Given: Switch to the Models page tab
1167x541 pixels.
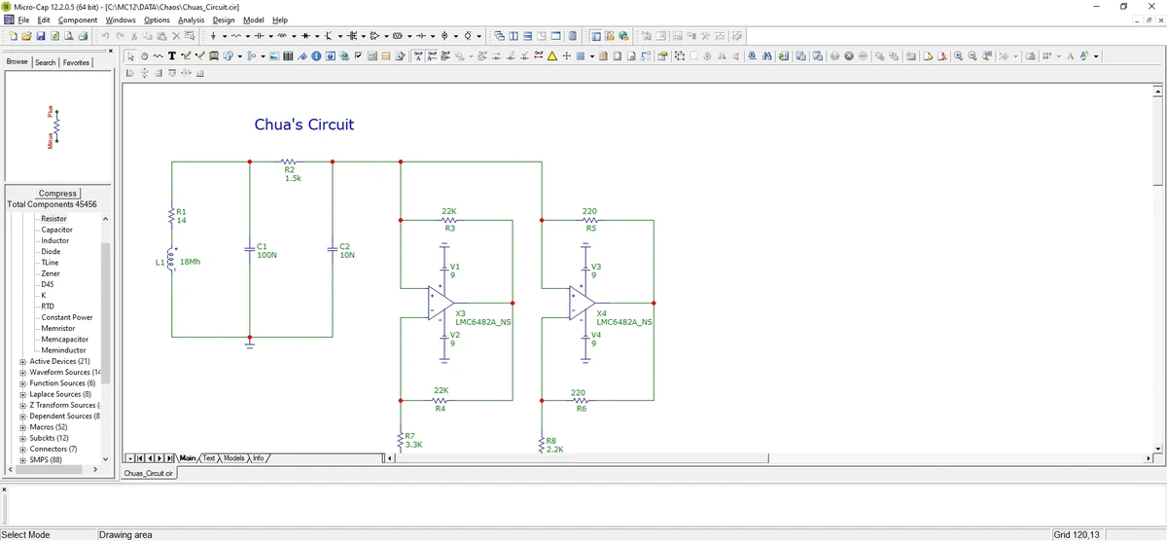Looking at the screenshot, I should click(234, 457).
